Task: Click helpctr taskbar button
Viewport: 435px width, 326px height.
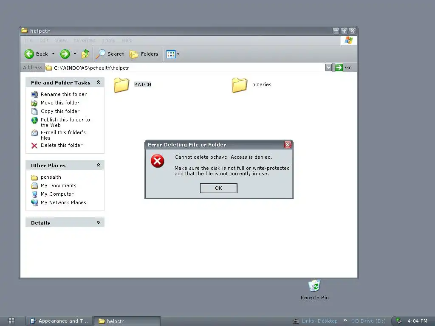Action: click(x=127, y=321)
